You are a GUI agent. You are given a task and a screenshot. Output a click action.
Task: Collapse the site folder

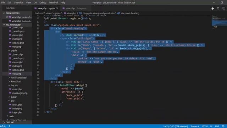pyautogui.click(x=9, y=101)
